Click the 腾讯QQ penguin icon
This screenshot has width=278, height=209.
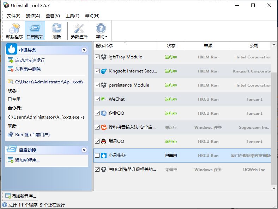coord(103,141)
